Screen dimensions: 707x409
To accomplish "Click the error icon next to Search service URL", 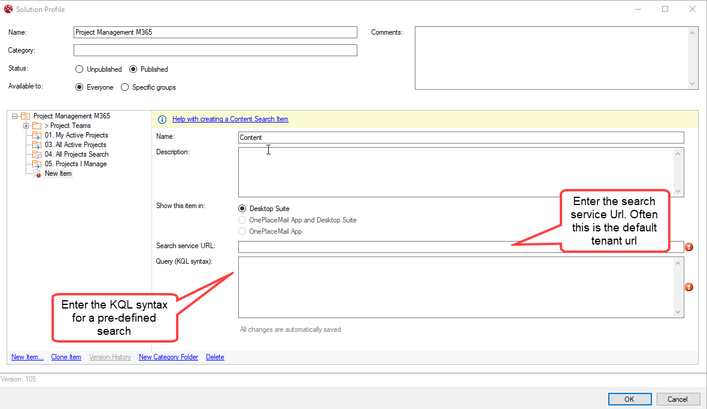I will (x=689, y=247).
